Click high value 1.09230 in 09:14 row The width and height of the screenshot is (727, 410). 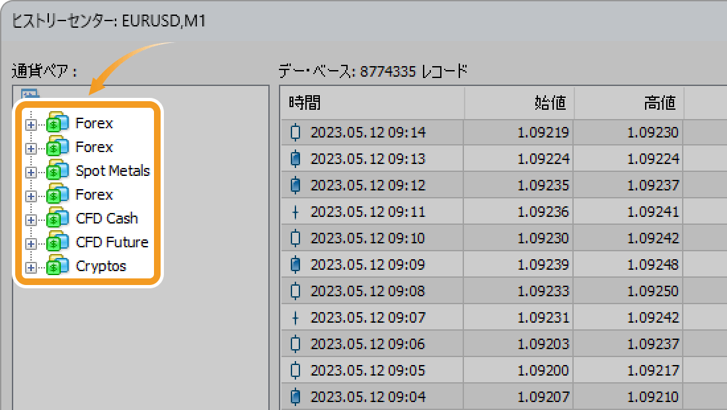pos(653,133)
